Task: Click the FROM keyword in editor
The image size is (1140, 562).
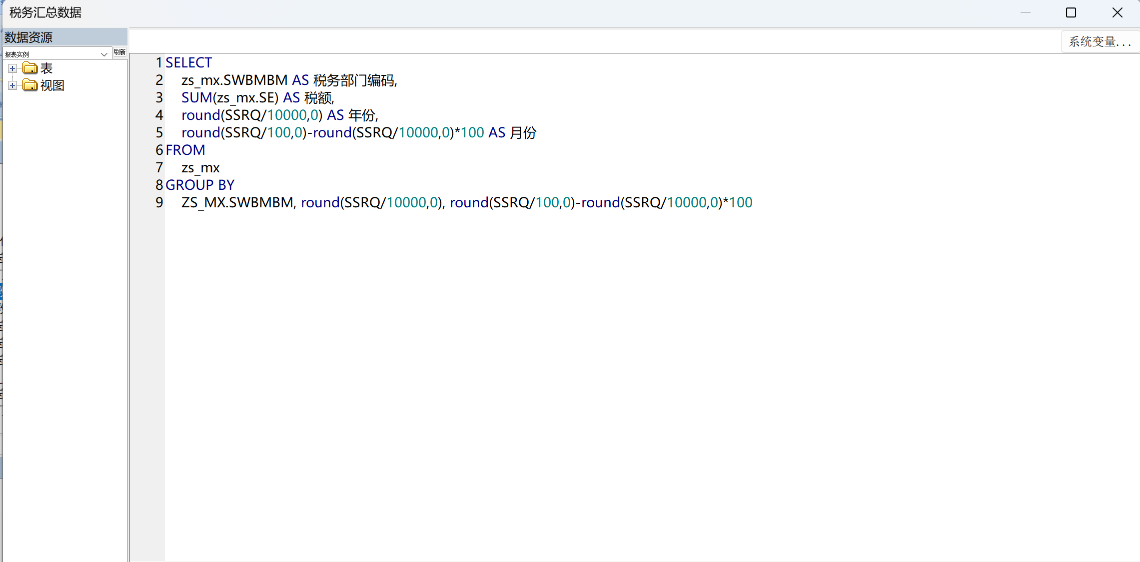Action: (x=185, y=150)
